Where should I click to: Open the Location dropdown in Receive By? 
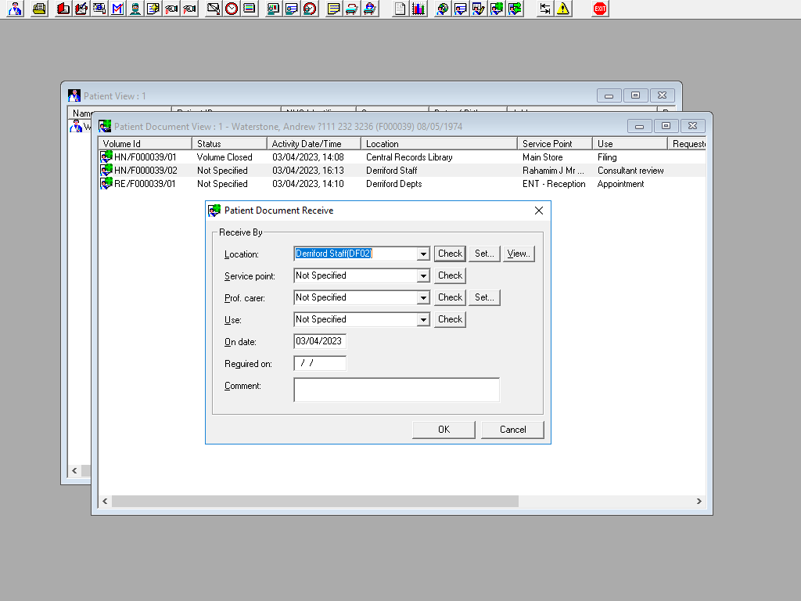pyautogui.click(x=423, y=254)
